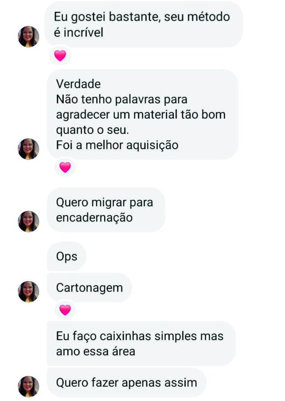
Task: Select the 'Quero fazer apenas assim' bubble
Action: 127,383
